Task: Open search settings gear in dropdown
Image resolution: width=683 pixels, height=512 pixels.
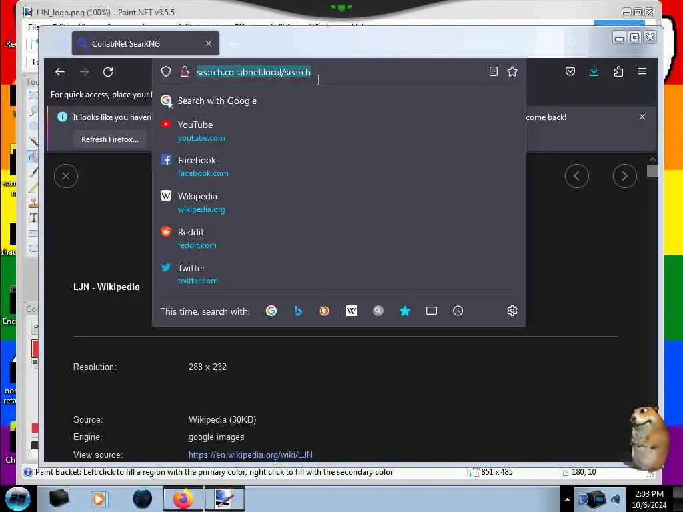Action: tap(512, 311)
